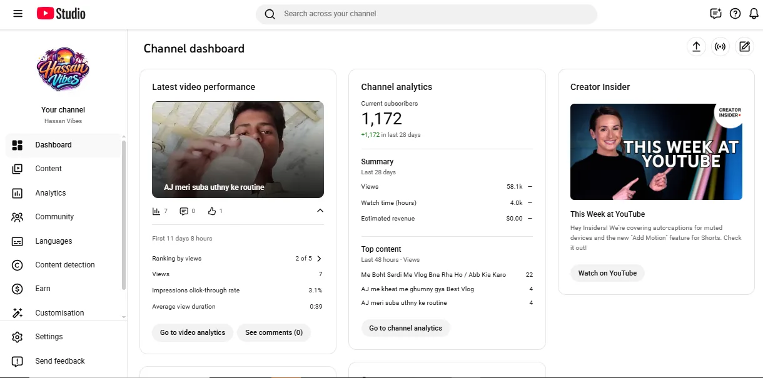Click the '1,172' subscriber count
763x378 pixels.
pyautogui.click(x=381, y=119)
